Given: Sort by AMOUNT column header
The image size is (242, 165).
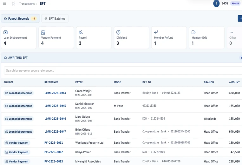Looking at the screenshot, I should pyautogui.click(x=234, y=82).
